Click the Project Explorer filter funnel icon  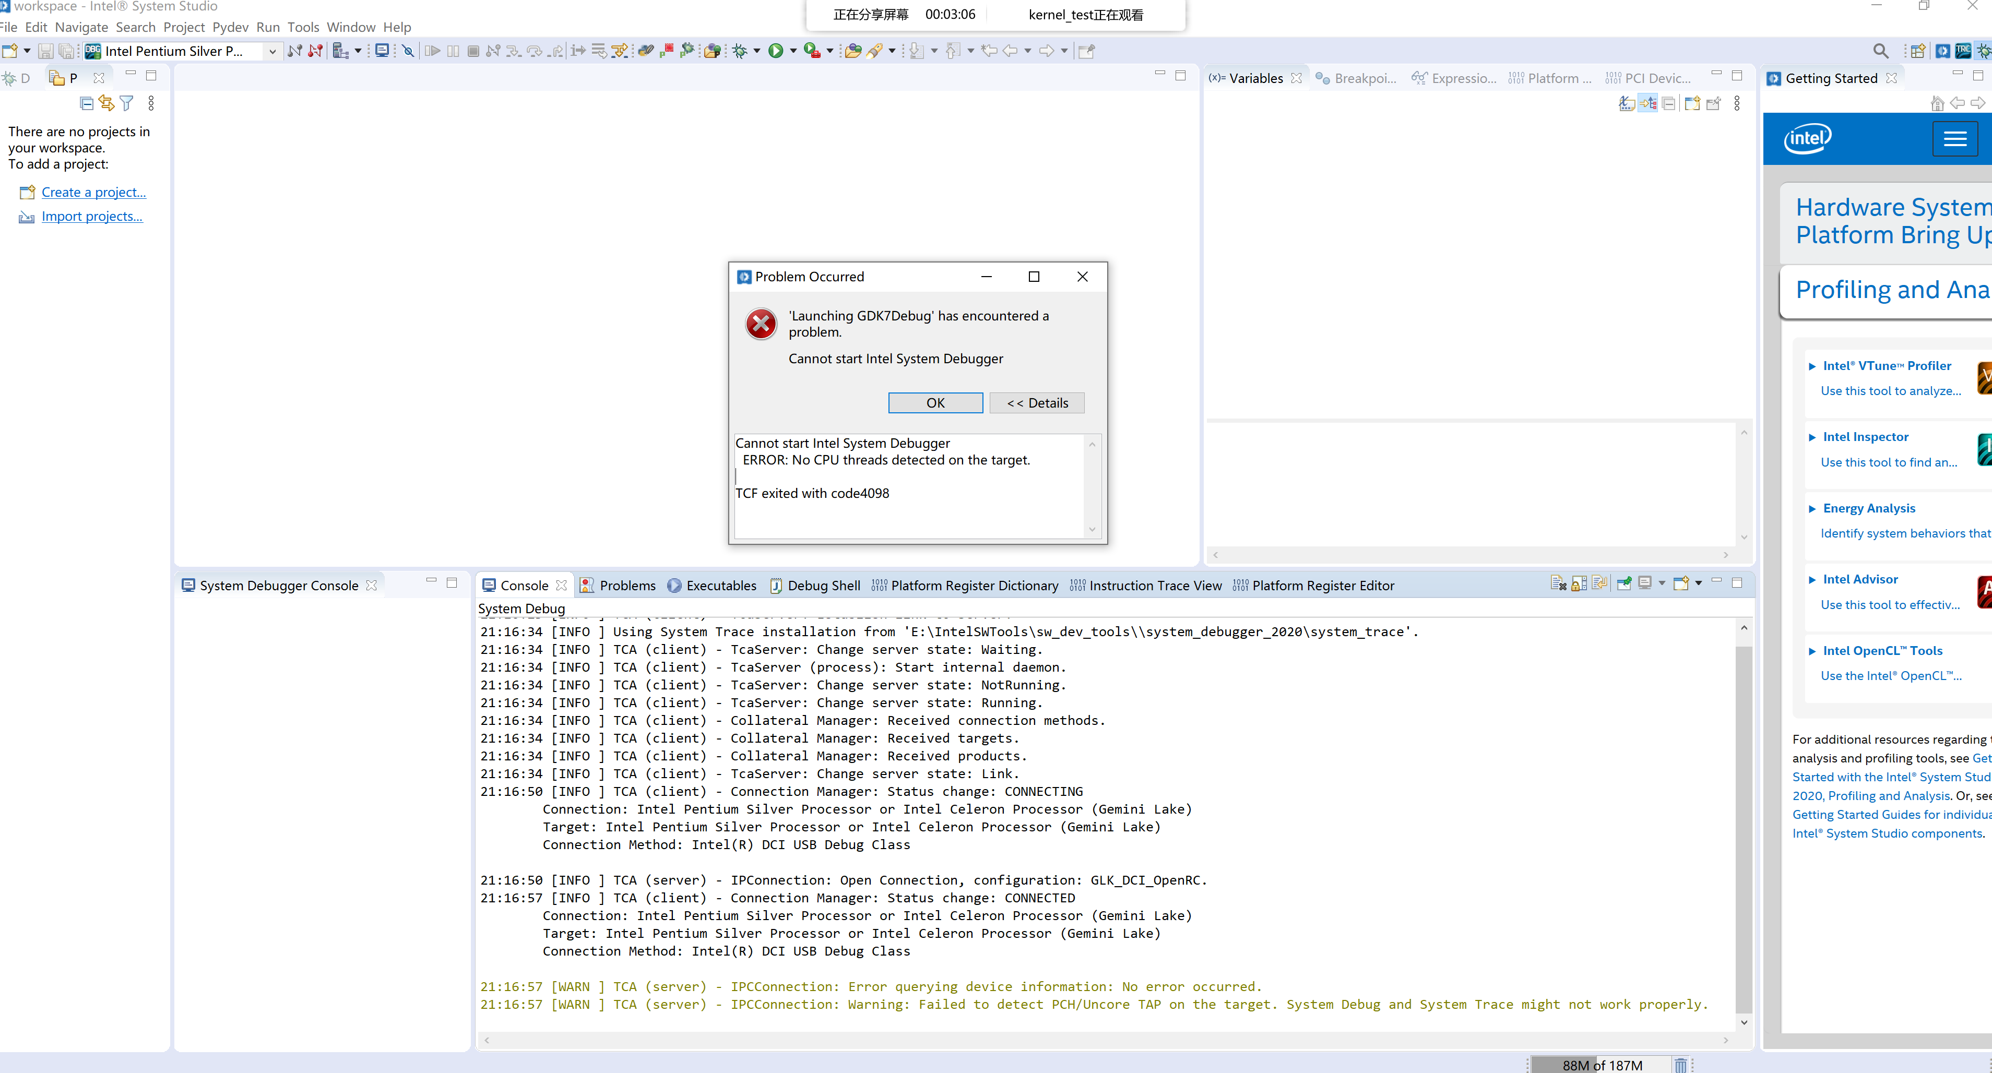[127, 103]
